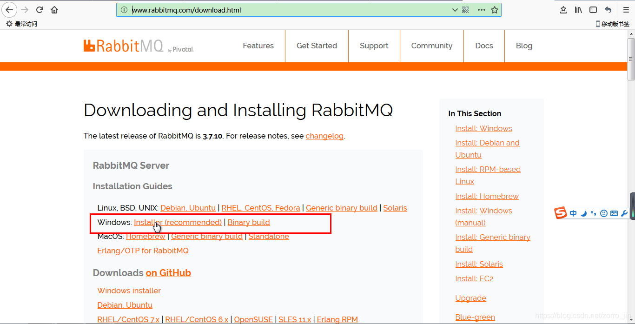Open 最常访问 bookmarks folder
This screenshot has width=635, height=324.
(22, 24)
